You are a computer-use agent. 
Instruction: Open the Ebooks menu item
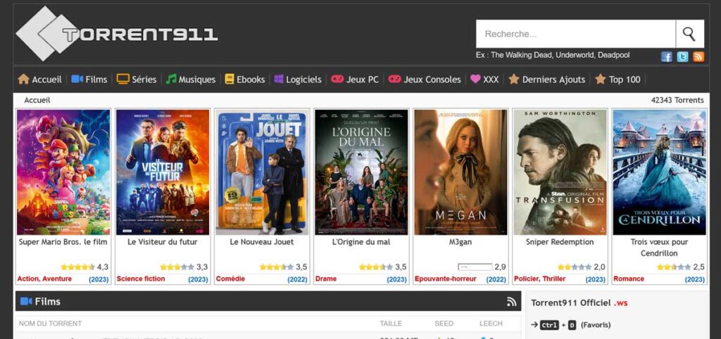click(x=251, y=79)
